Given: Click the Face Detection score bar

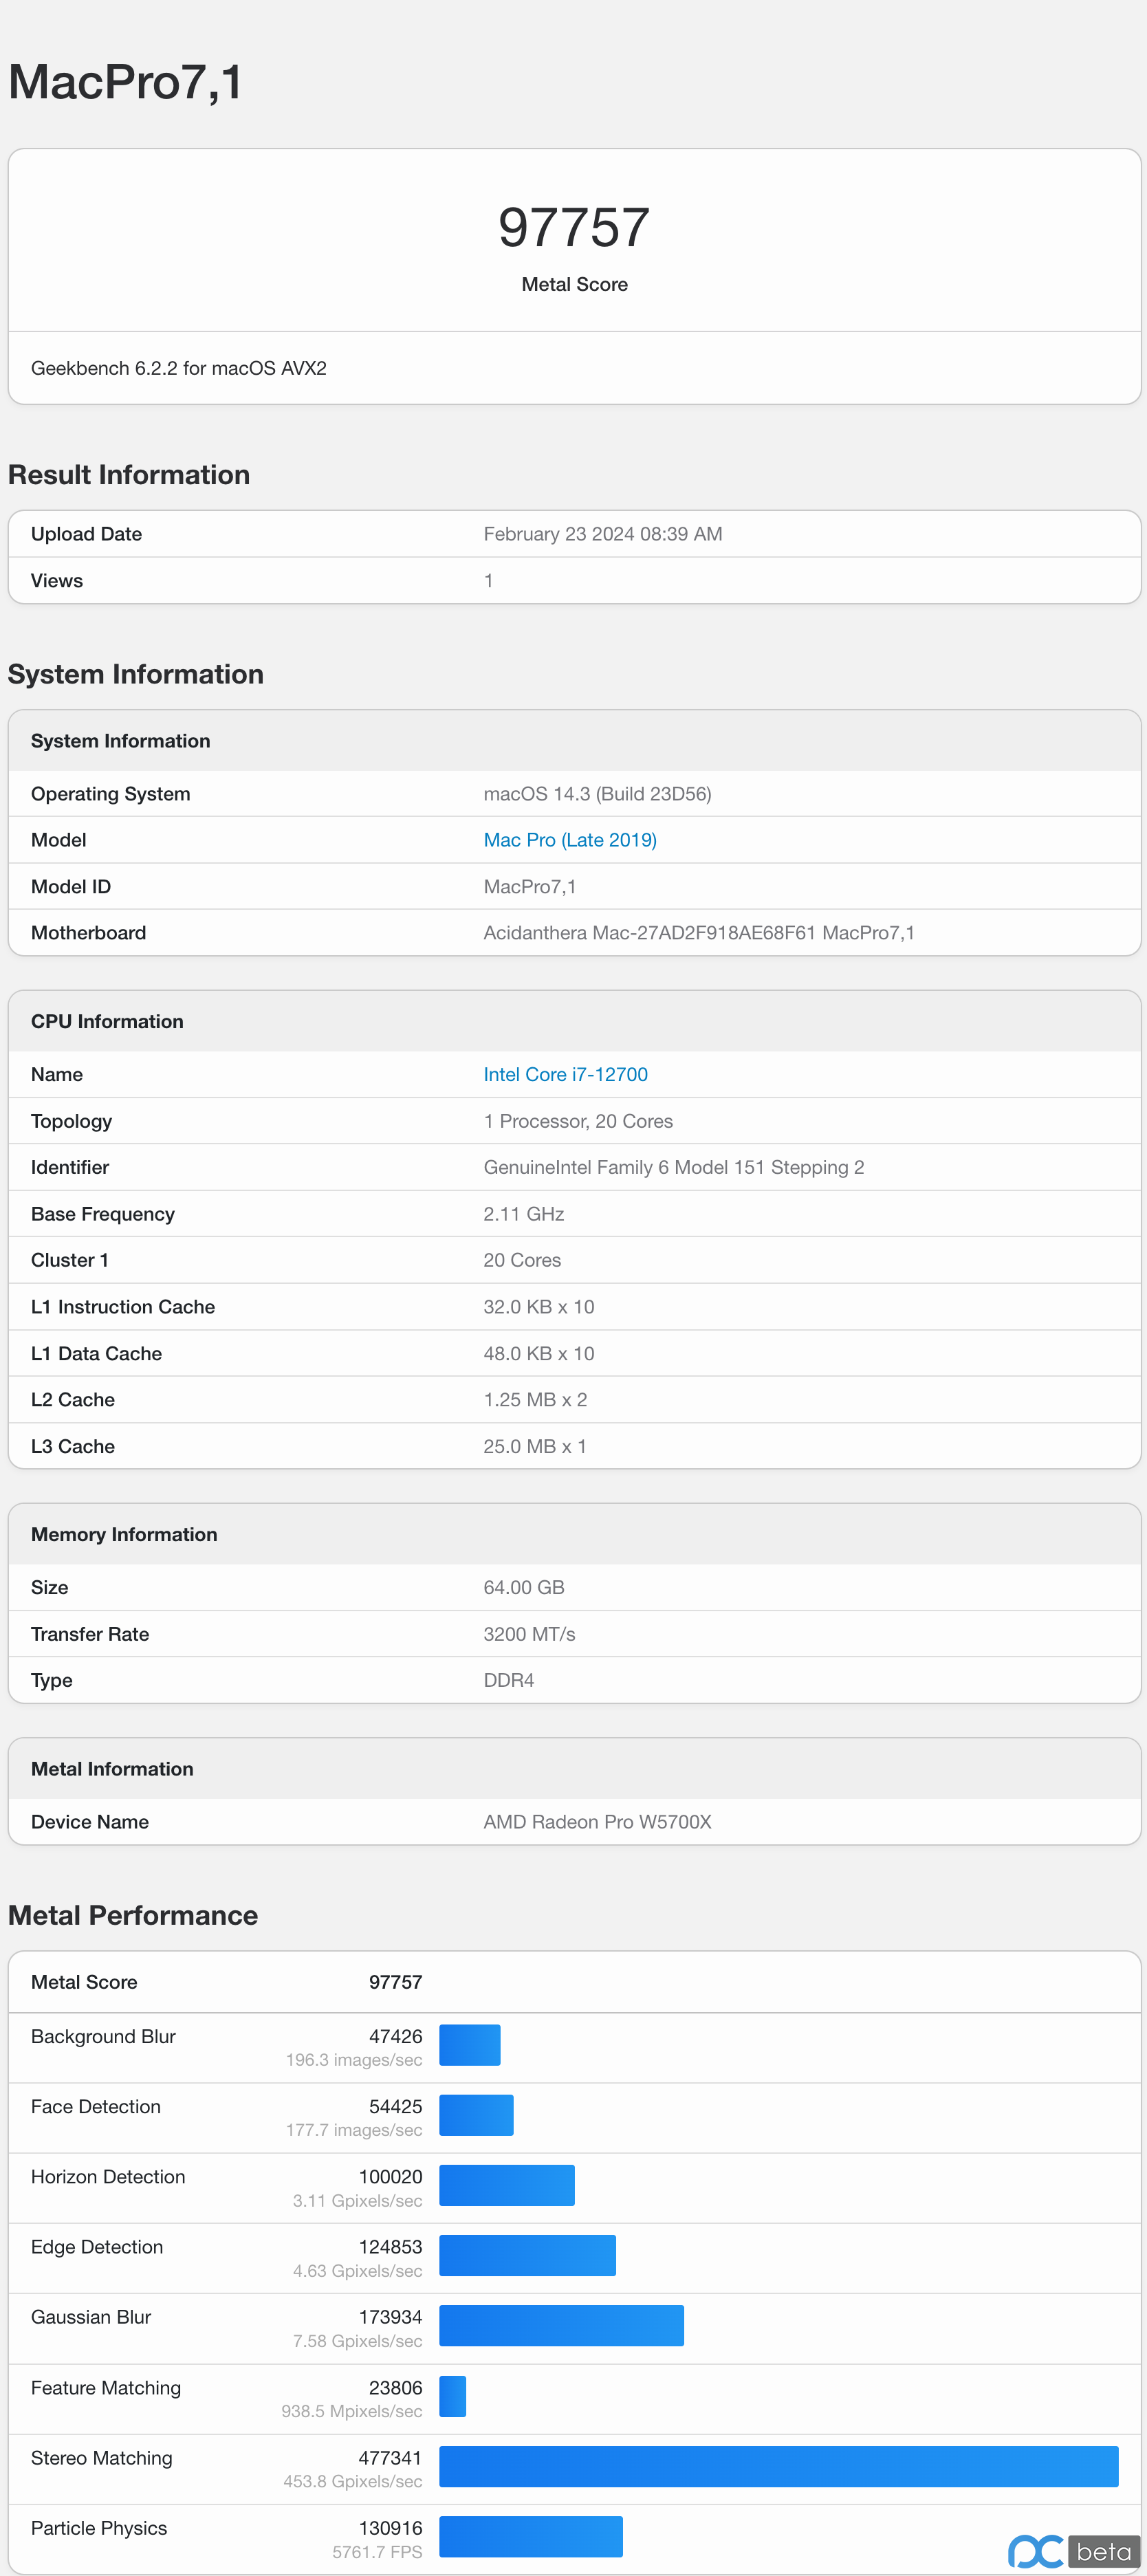Looking at the screenshot, I should [476, 2115].
